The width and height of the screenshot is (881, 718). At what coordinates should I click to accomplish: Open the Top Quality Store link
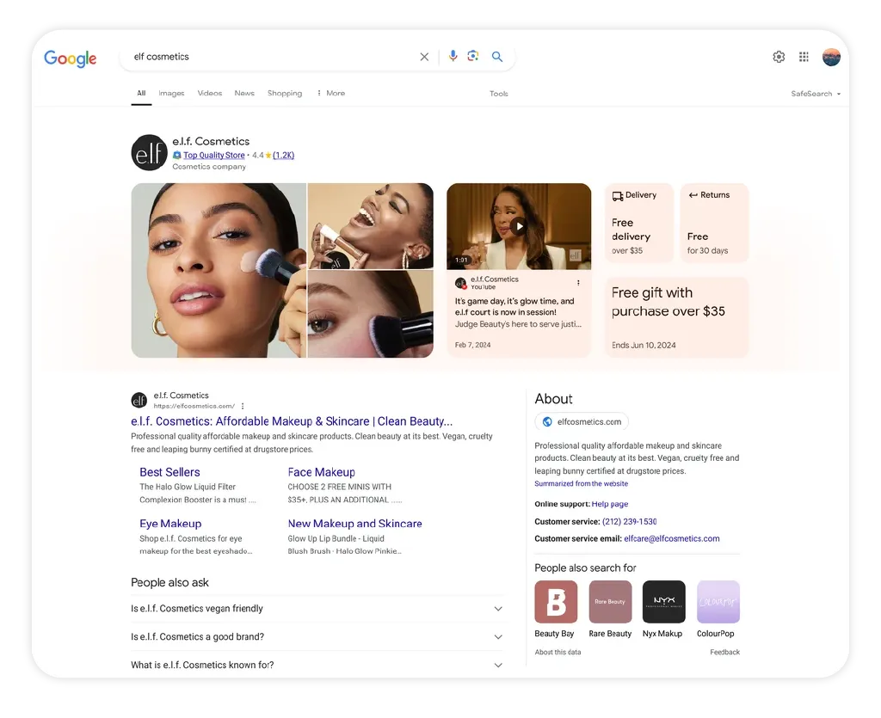(214, 156)
